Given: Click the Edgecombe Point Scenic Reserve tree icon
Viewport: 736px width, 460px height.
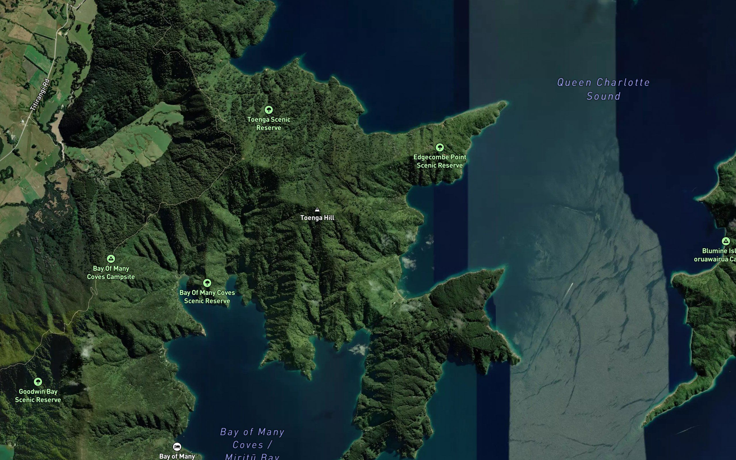Looking at the screenshot, I should click(x=440, y=147).
